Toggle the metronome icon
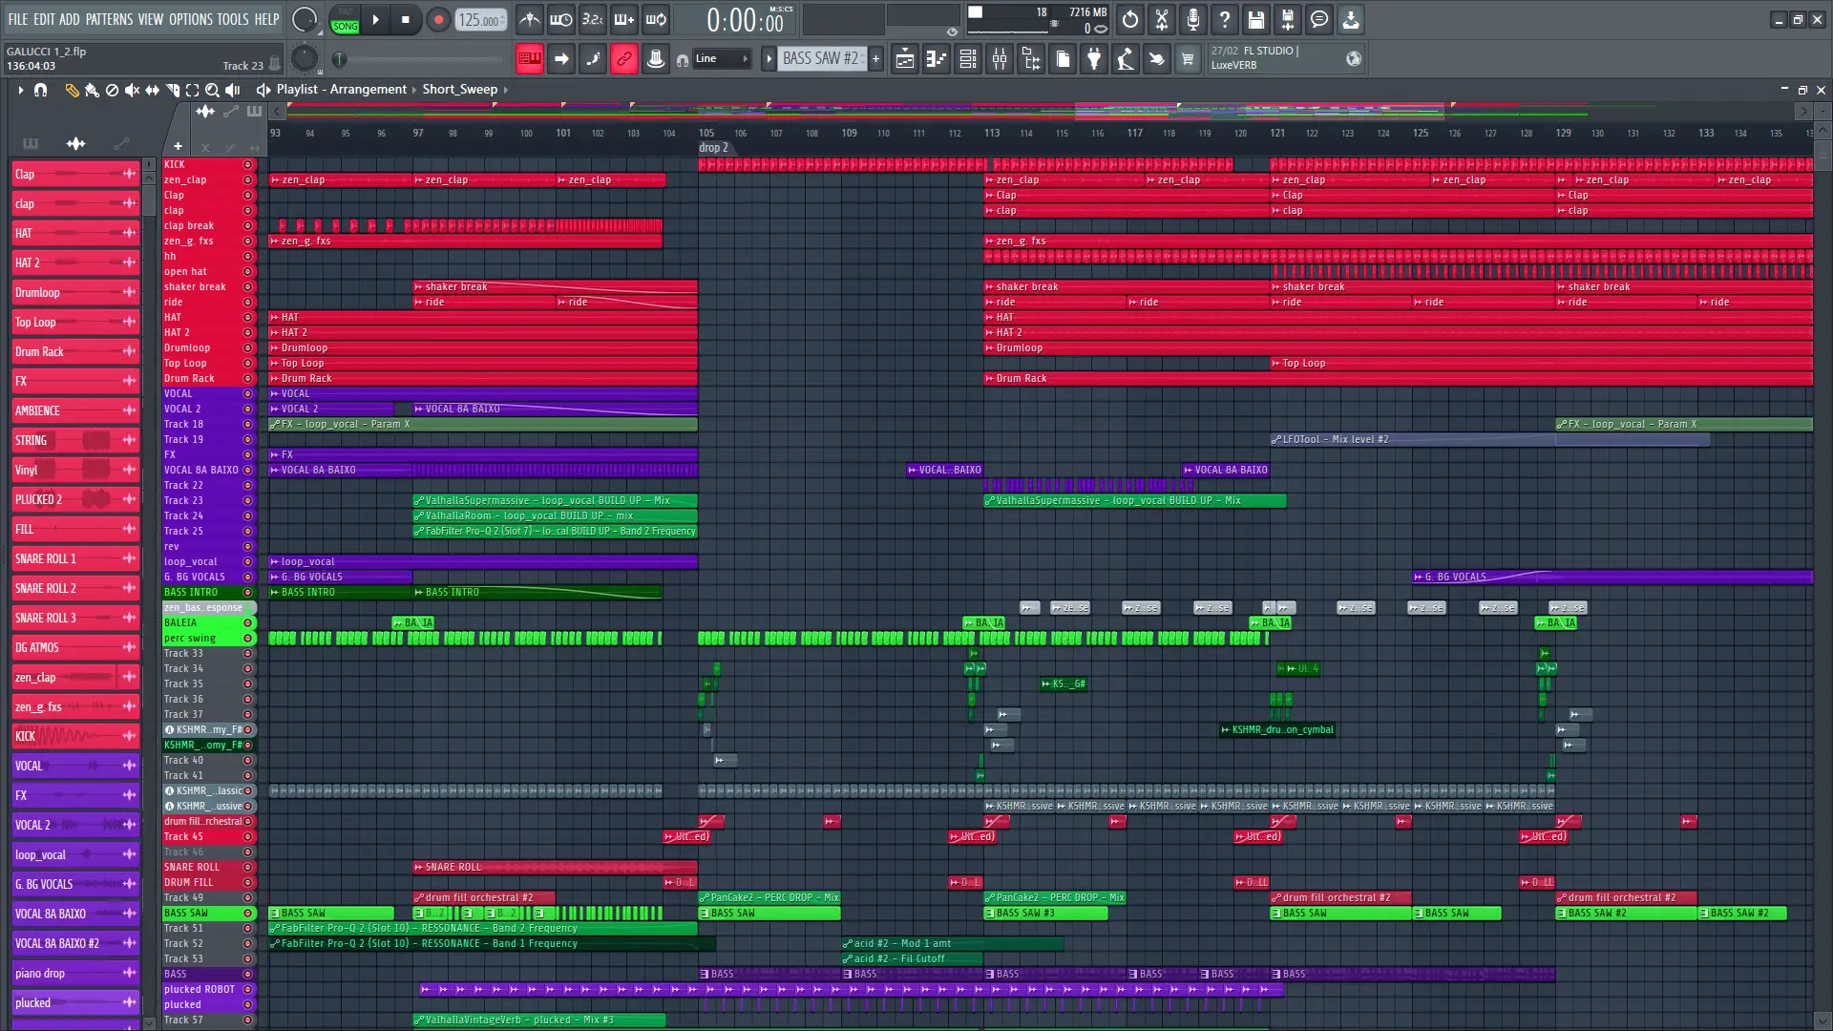Screen dimensions: 1833x1031 click(x=530, y=19)
